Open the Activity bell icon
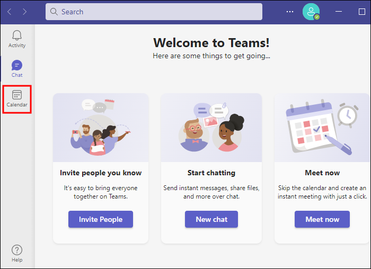The image size is (371, 269). point(17,35)
